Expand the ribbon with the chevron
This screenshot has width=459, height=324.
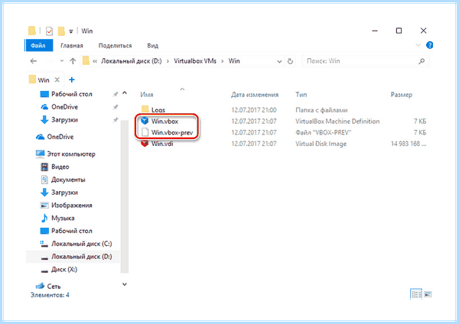(x=418, y=45)
